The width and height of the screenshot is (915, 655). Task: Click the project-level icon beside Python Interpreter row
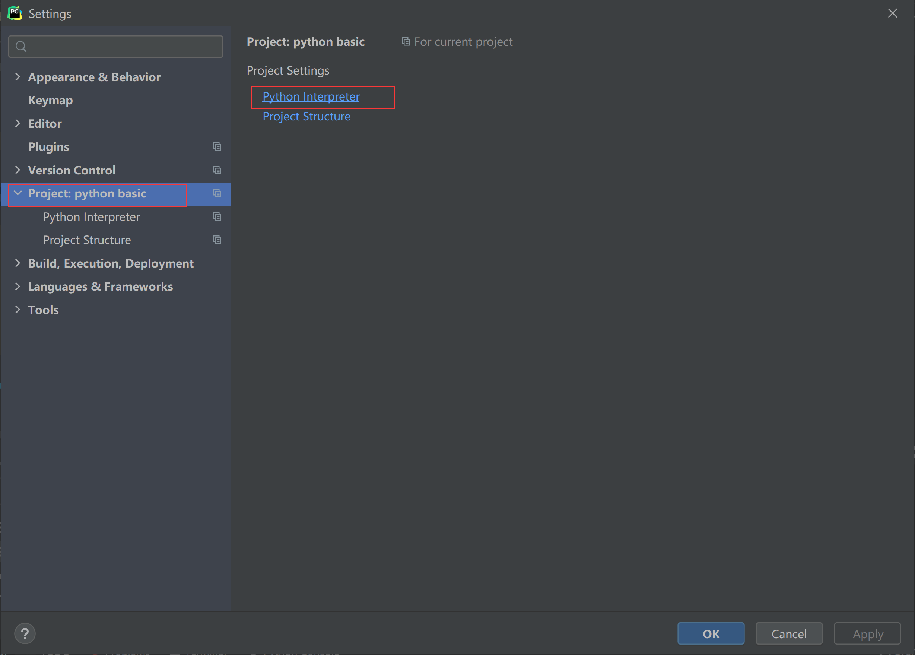click(217, 217)
